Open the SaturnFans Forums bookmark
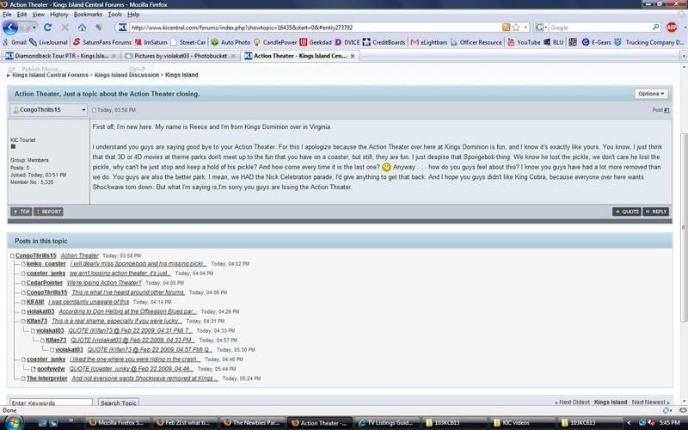 point(101,42)
